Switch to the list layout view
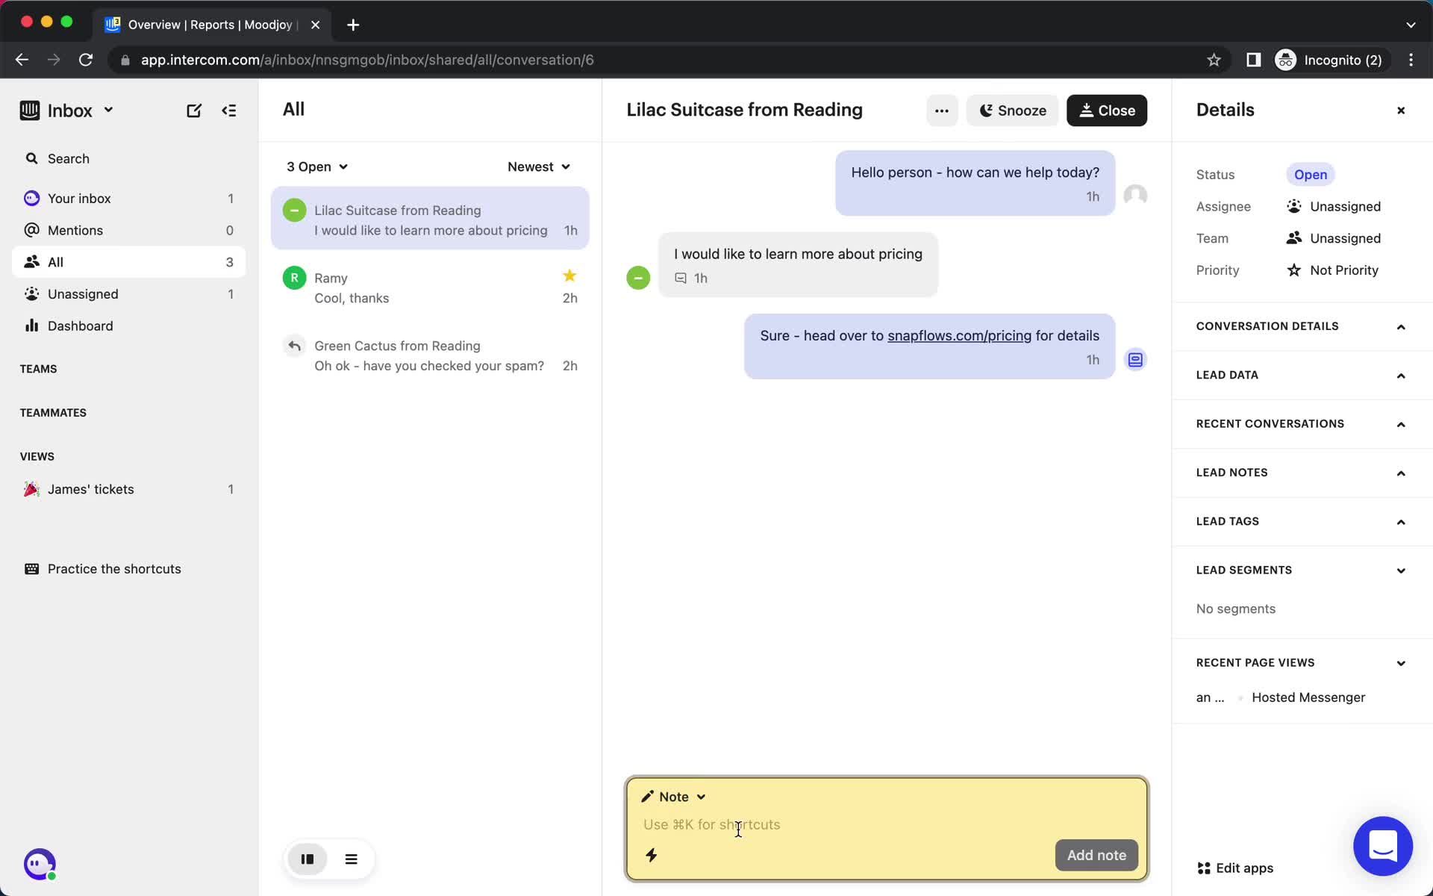 352,859
